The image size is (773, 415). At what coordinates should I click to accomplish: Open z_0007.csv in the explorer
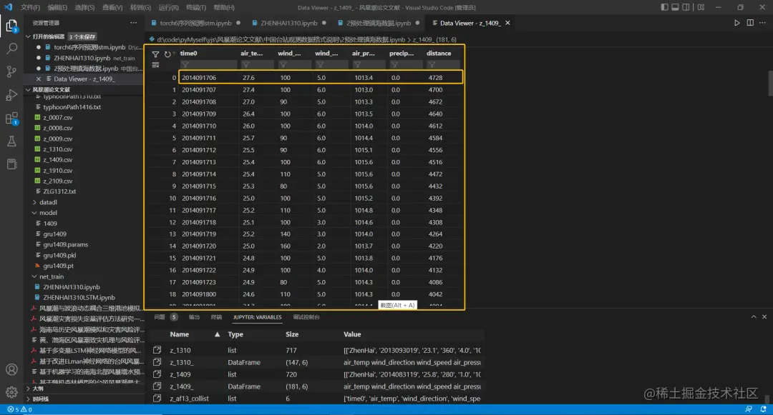[x=58, y=118]
